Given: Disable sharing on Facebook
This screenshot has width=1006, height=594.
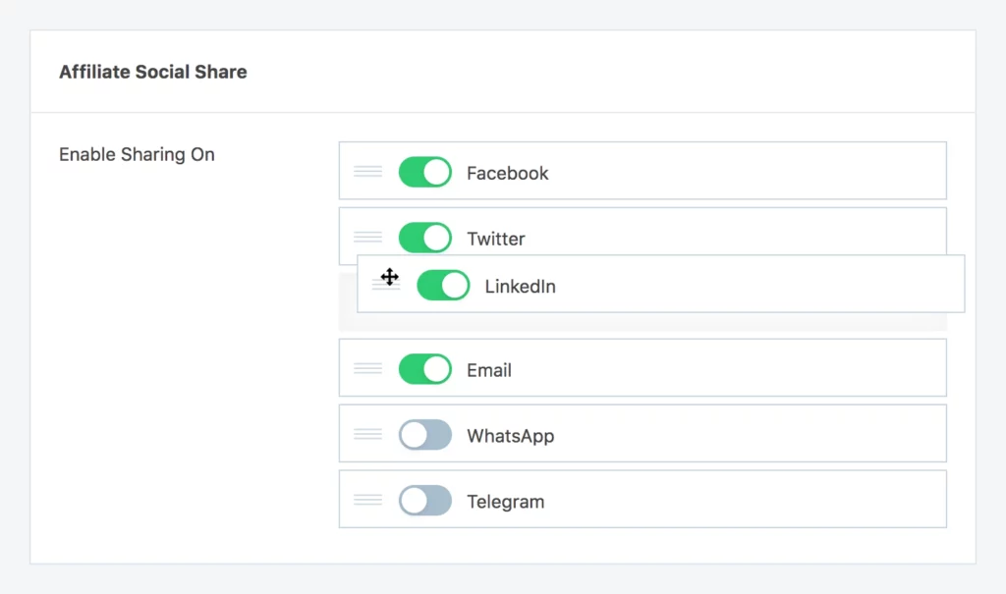Looking at the screenshot, I should point(424,170).
